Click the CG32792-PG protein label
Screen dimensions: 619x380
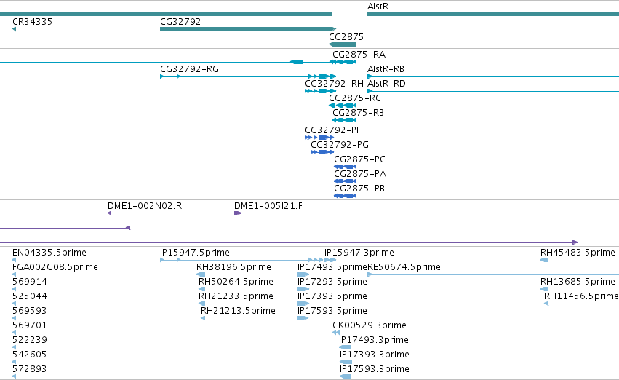tap(340, 145)
